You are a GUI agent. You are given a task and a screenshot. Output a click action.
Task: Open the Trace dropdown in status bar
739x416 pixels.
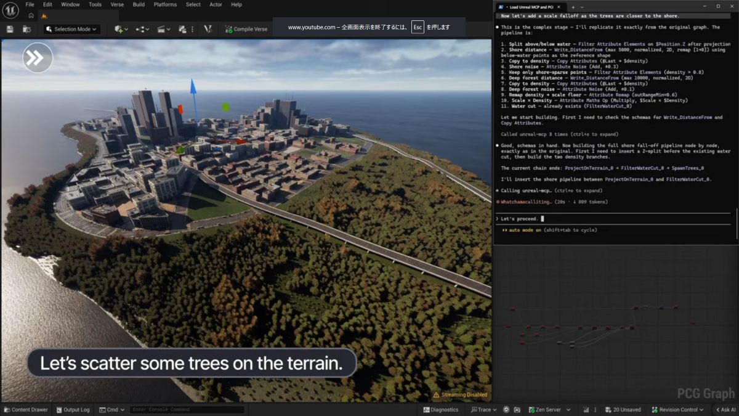[483, 410]
